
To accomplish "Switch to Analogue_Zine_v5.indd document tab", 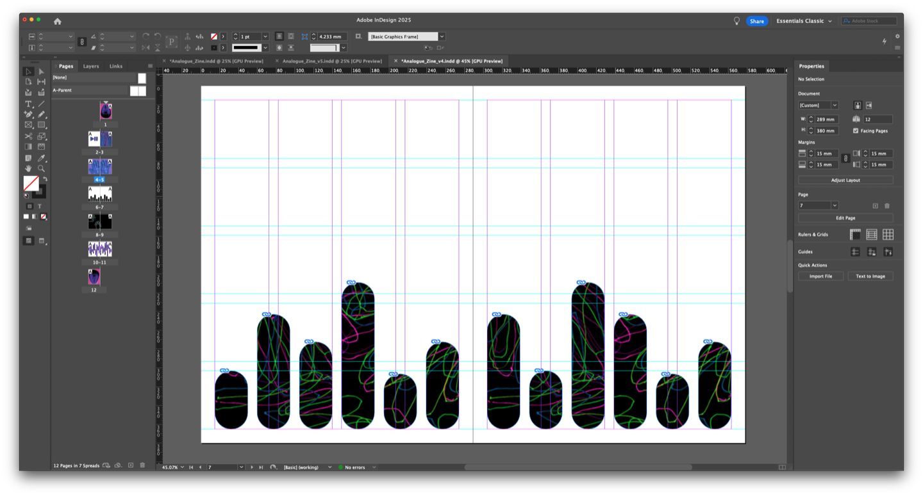I will pyautogui.click(x=331, y=61).
